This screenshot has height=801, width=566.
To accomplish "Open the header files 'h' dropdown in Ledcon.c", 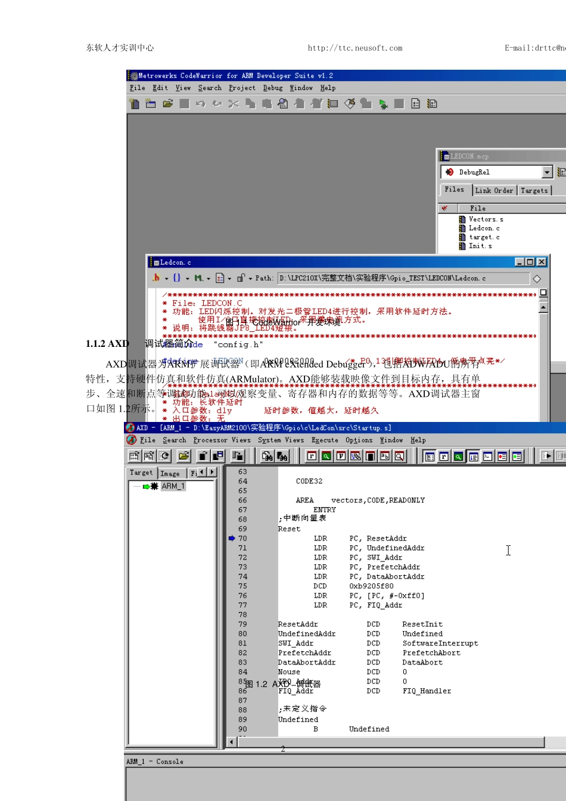I will point(159,278).
